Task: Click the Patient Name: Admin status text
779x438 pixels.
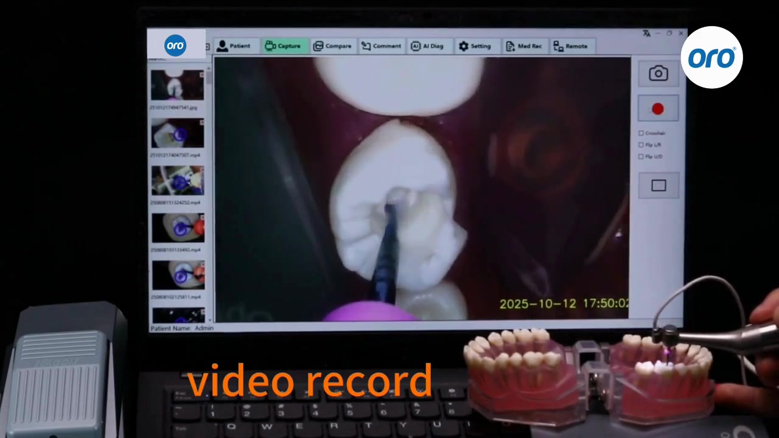Action: click(182, 328)
